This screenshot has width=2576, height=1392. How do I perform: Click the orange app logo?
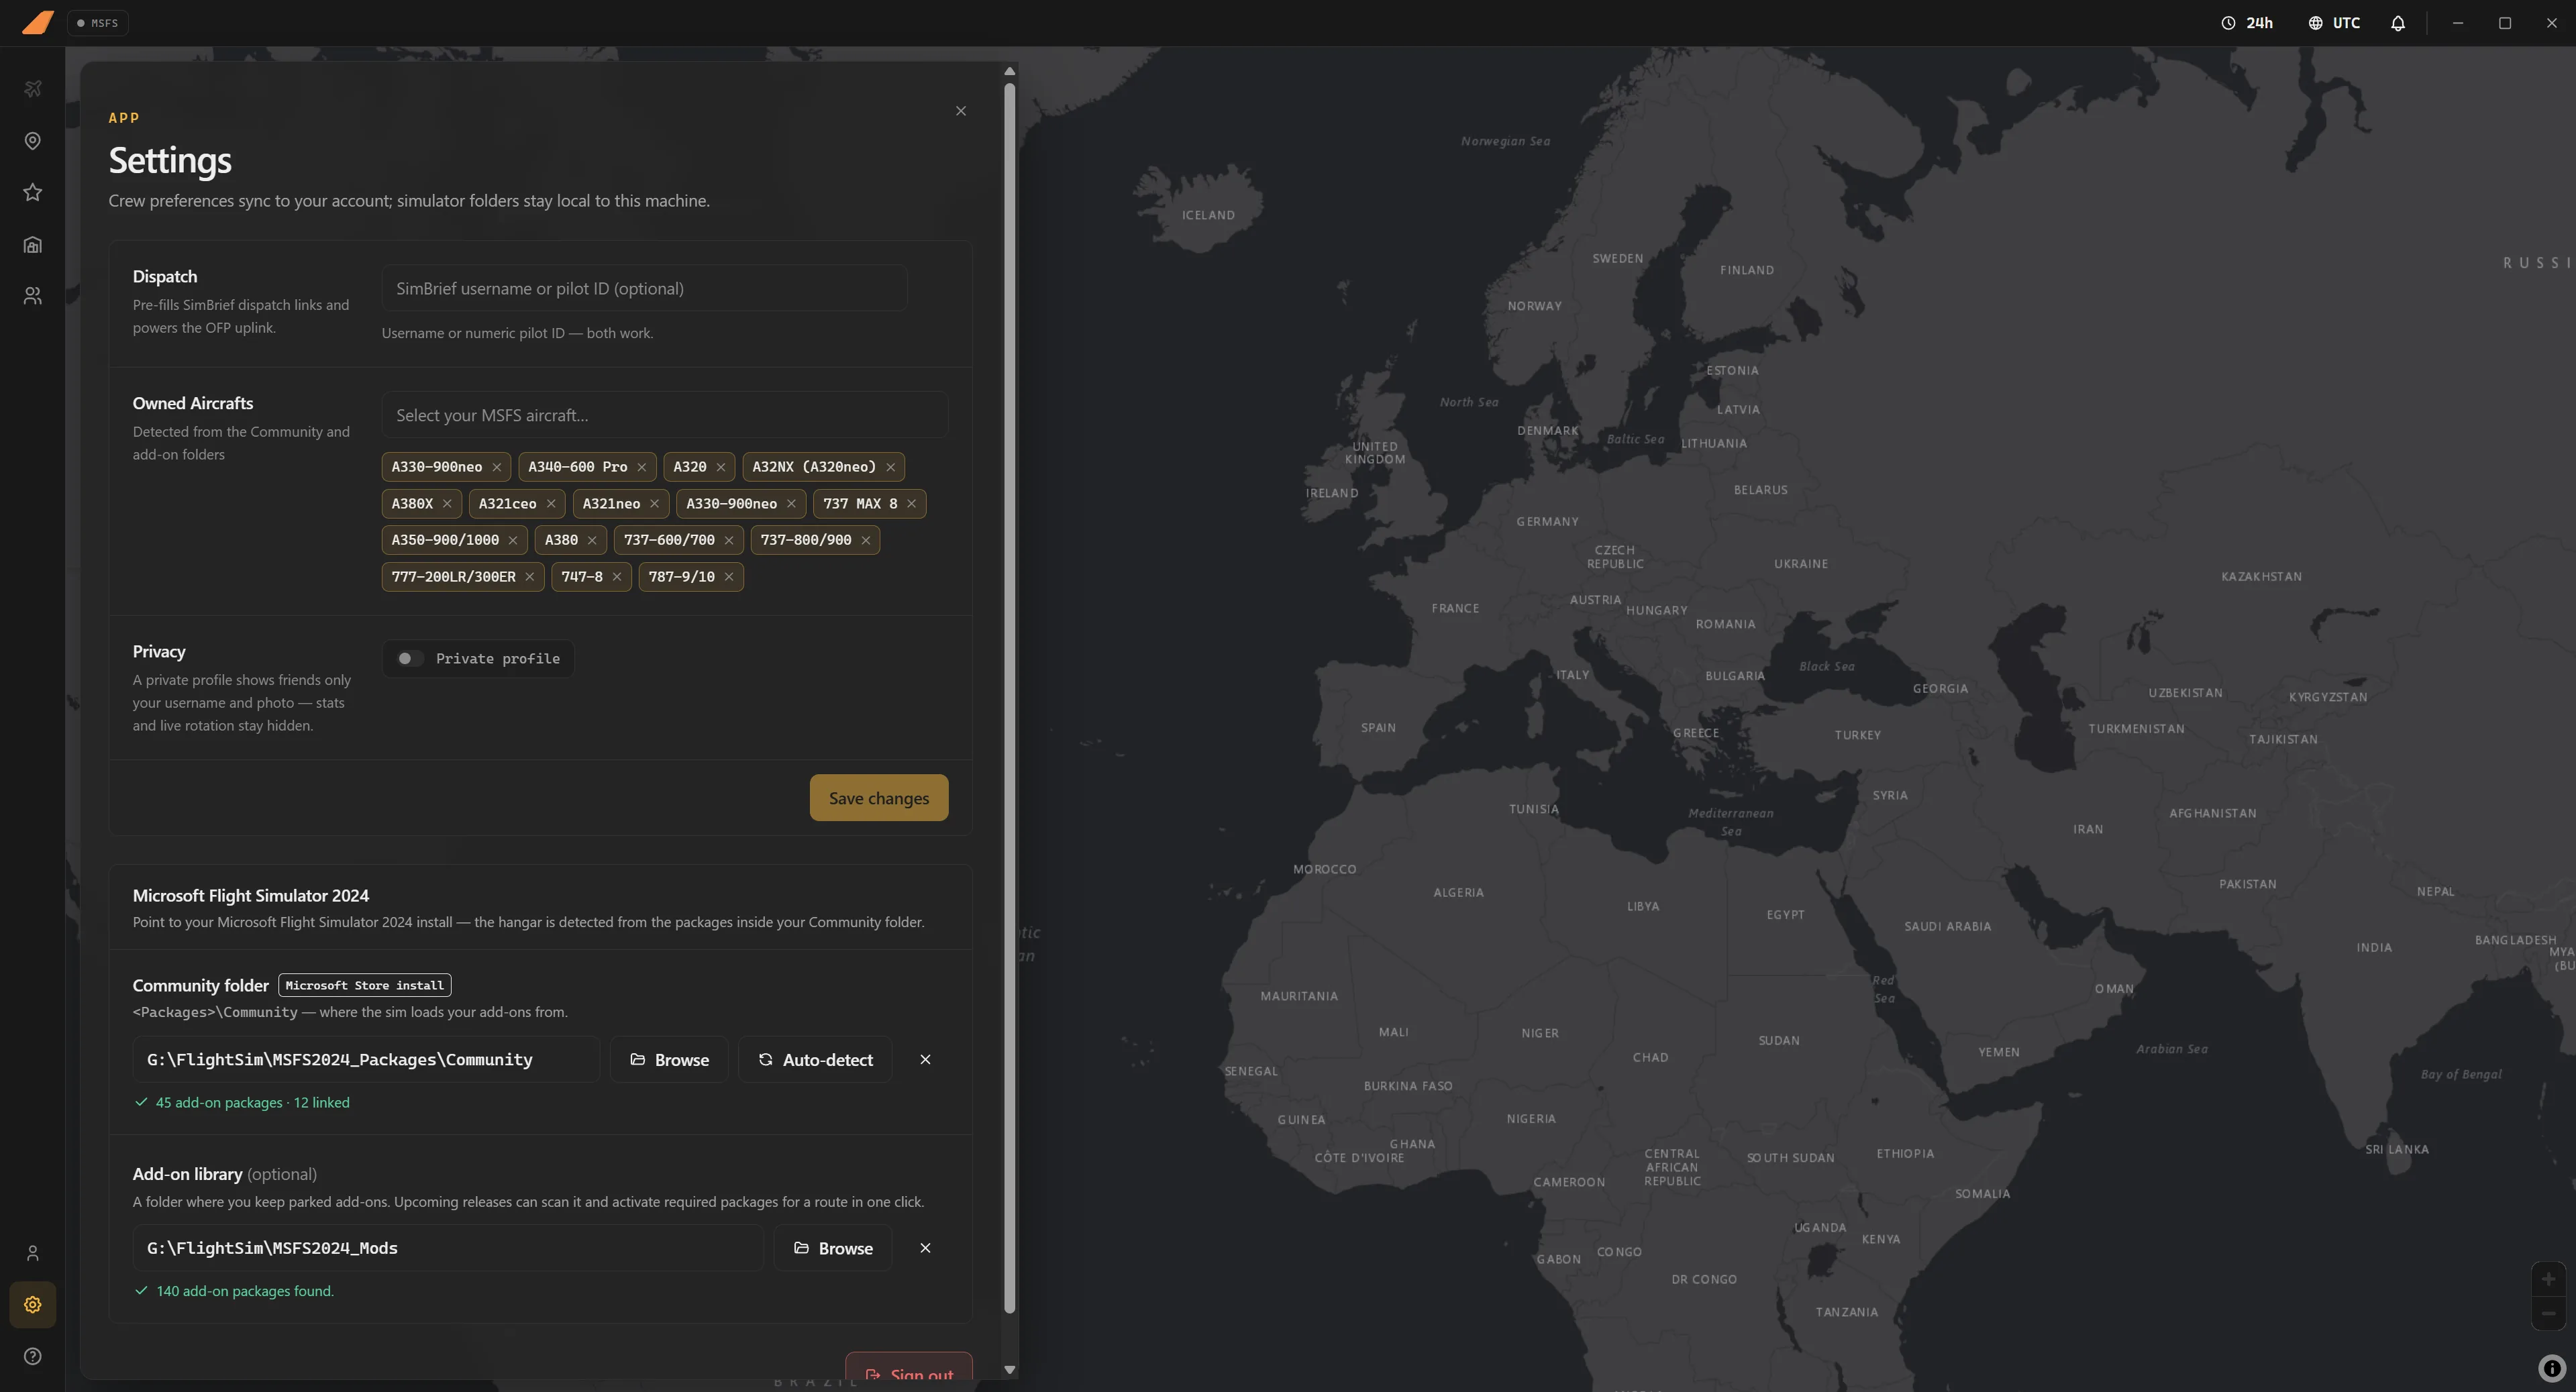(x=37, y=22)
